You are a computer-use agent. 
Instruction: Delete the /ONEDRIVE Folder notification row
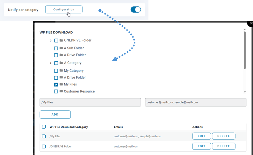(223, 146)
